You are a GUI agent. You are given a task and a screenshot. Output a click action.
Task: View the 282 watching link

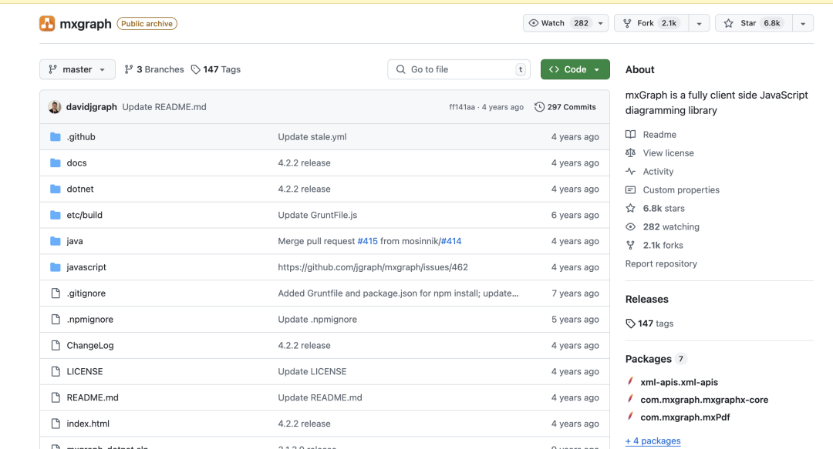pos(663,226)
